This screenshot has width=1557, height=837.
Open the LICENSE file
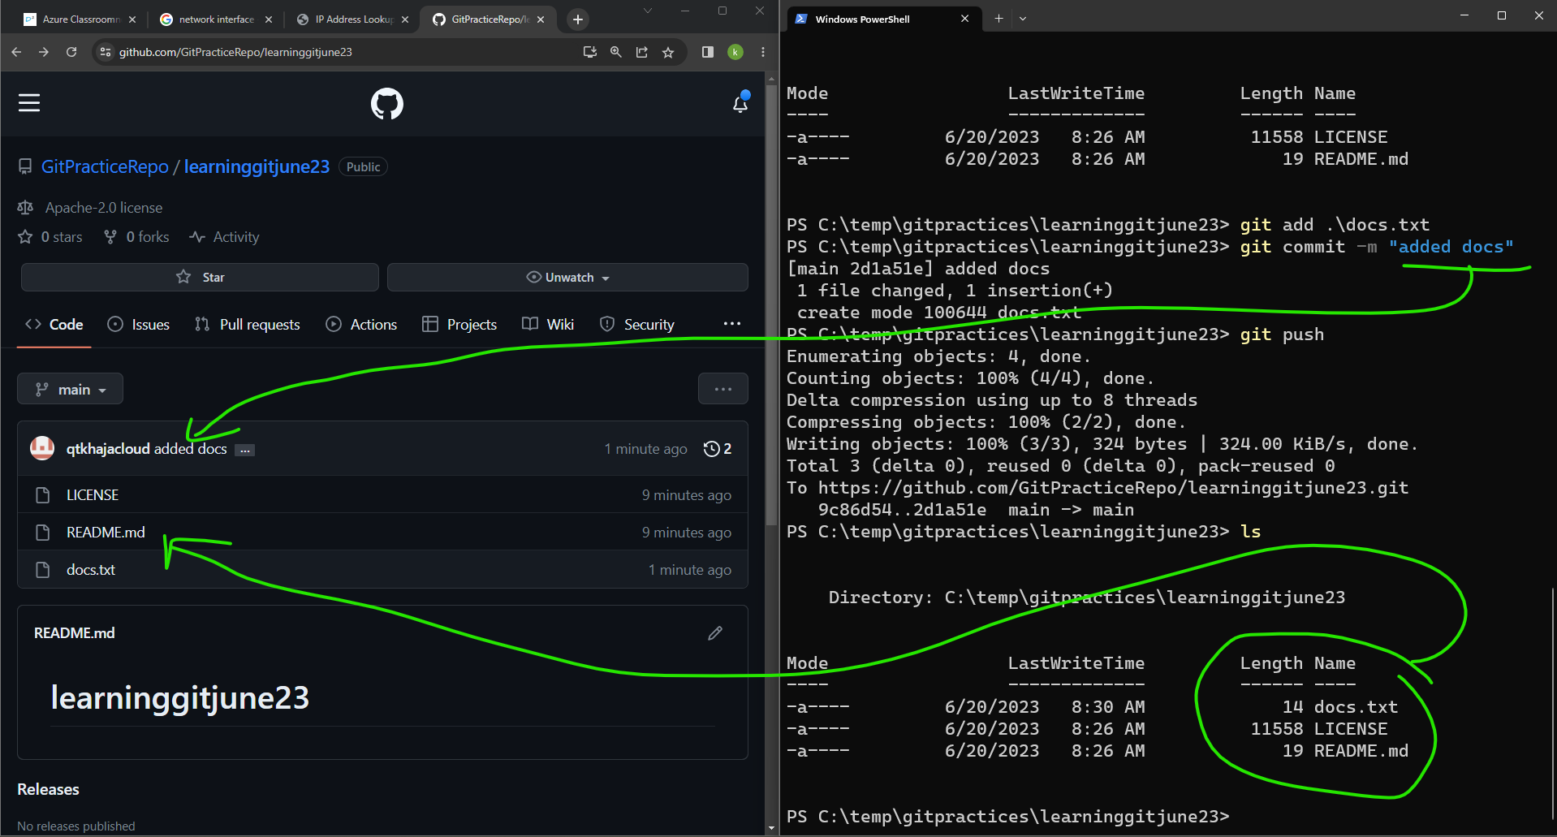[x=93, y=495]
